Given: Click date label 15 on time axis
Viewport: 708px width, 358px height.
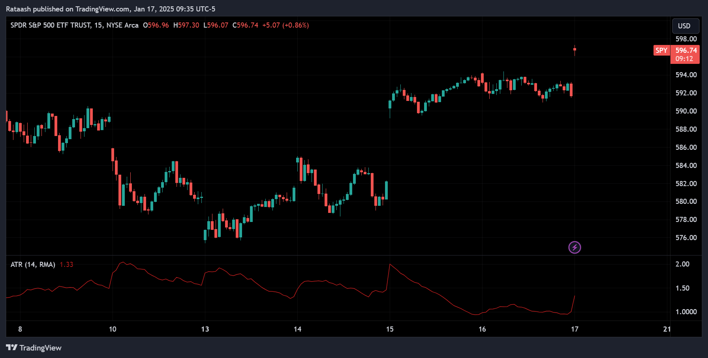Looking at the screenshot, I should click(x=390, y=329).
